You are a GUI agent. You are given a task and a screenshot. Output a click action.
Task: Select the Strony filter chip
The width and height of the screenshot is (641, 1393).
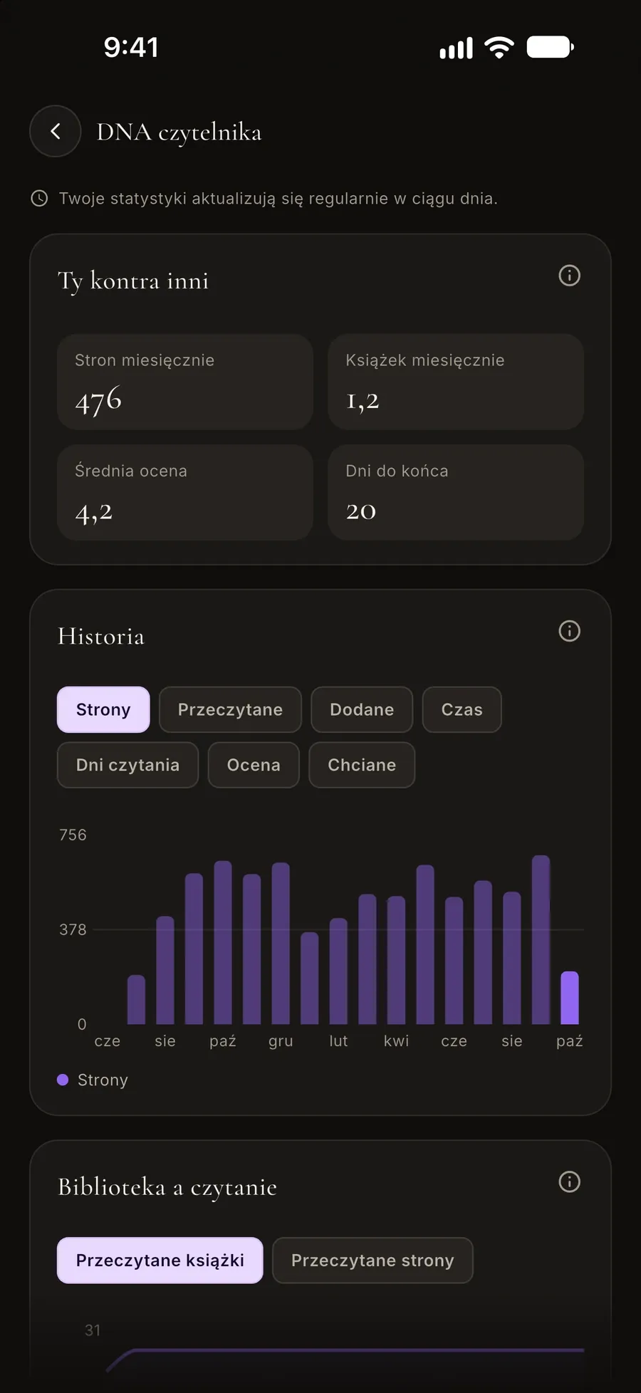tap(103, 709)
